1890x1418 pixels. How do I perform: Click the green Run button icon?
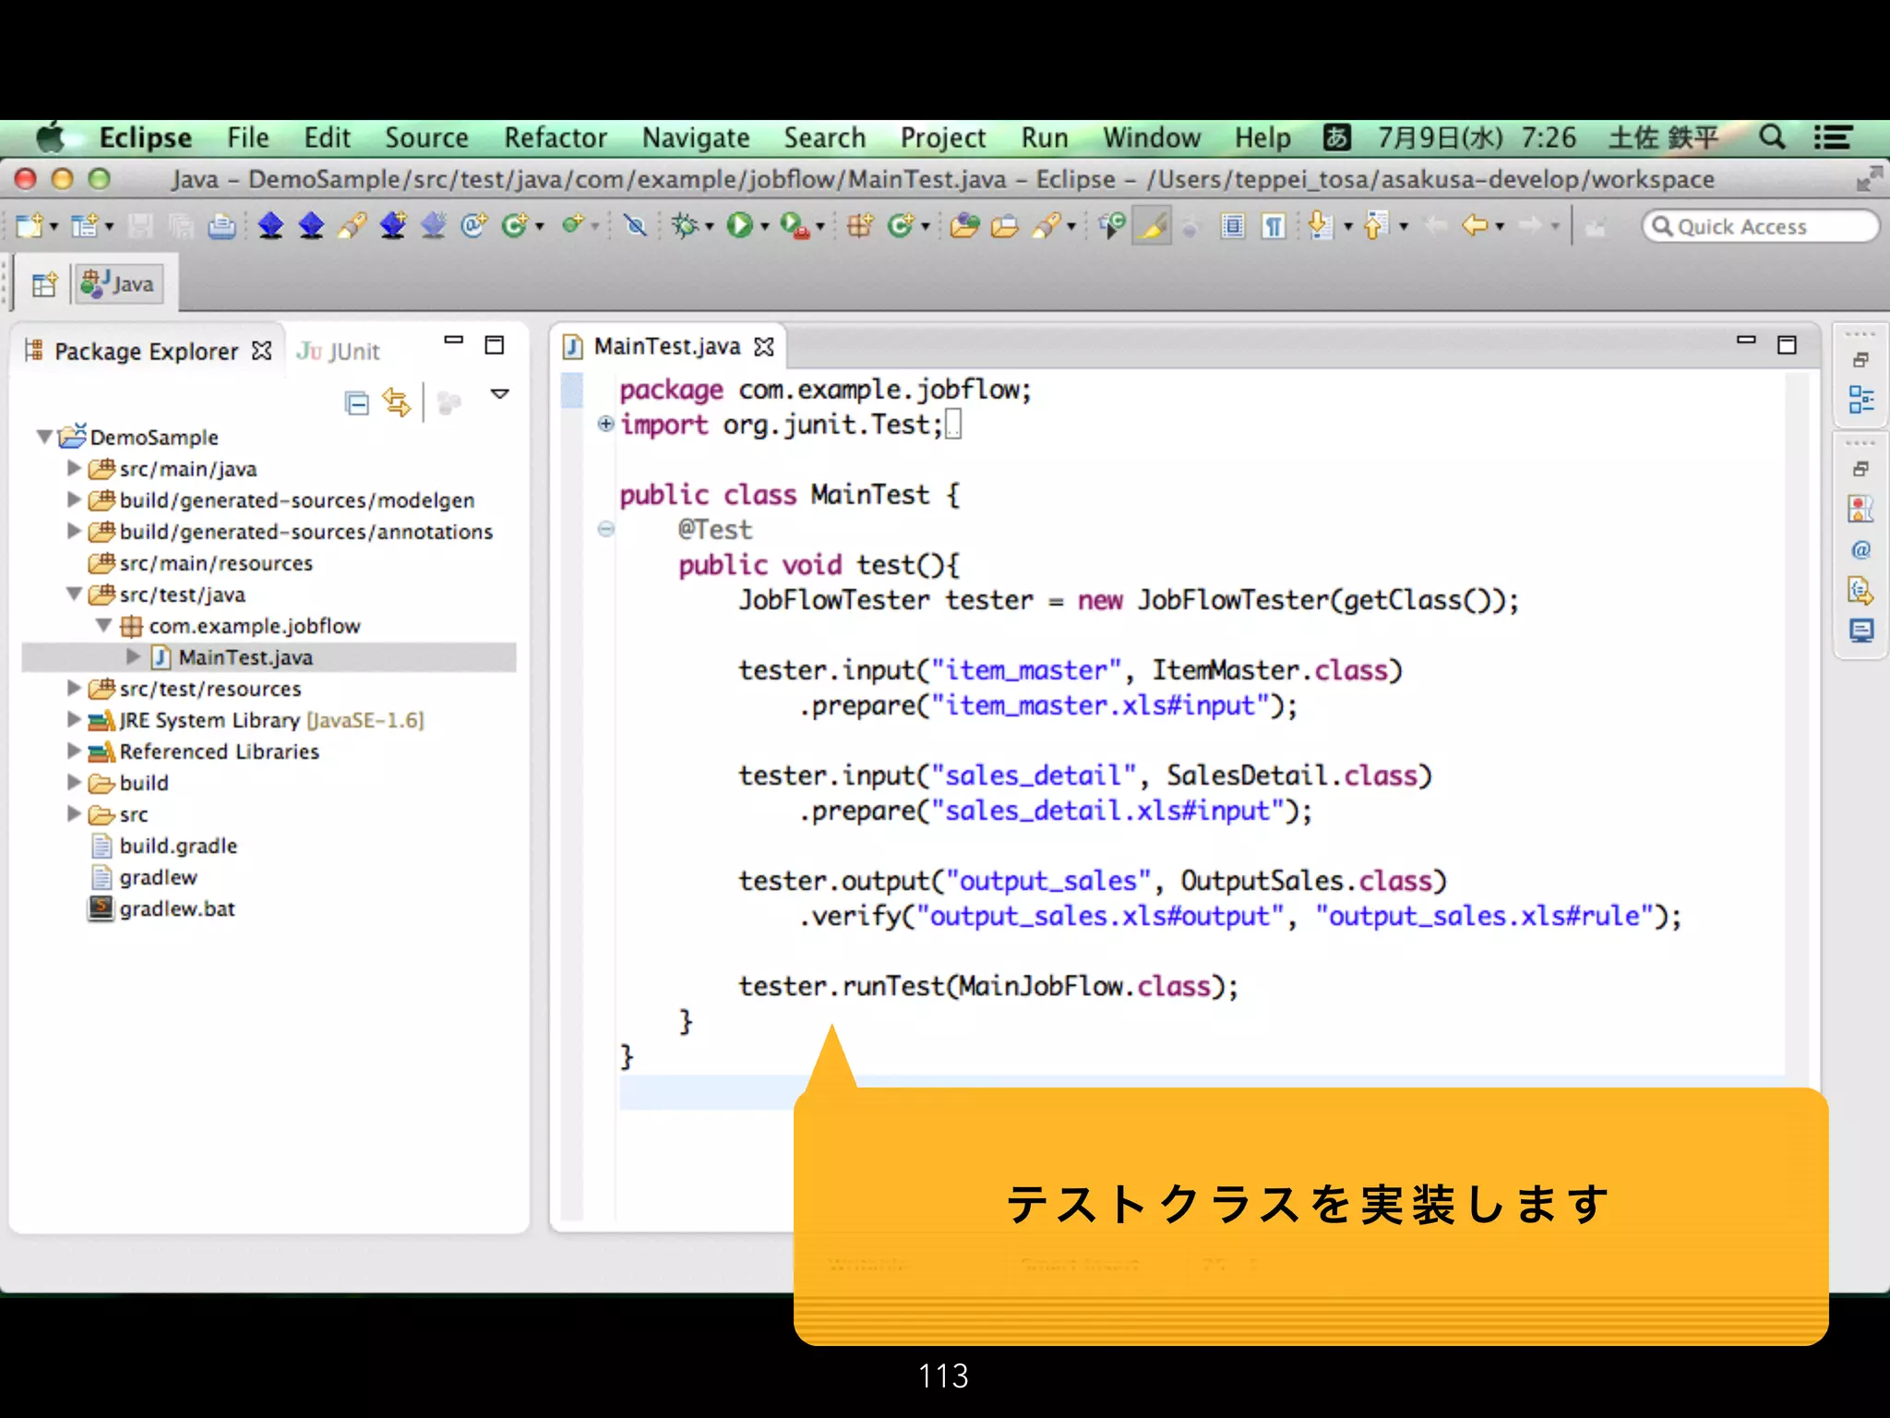(x=739, y=225)
